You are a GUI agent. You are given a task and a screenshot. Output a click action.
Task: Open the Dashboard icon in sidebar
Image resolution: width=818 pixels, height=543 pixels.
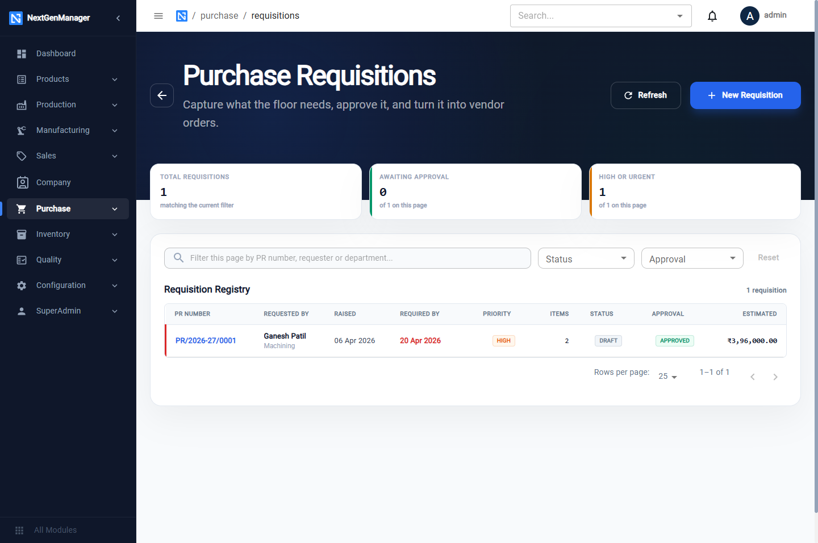tap(22, 54)
